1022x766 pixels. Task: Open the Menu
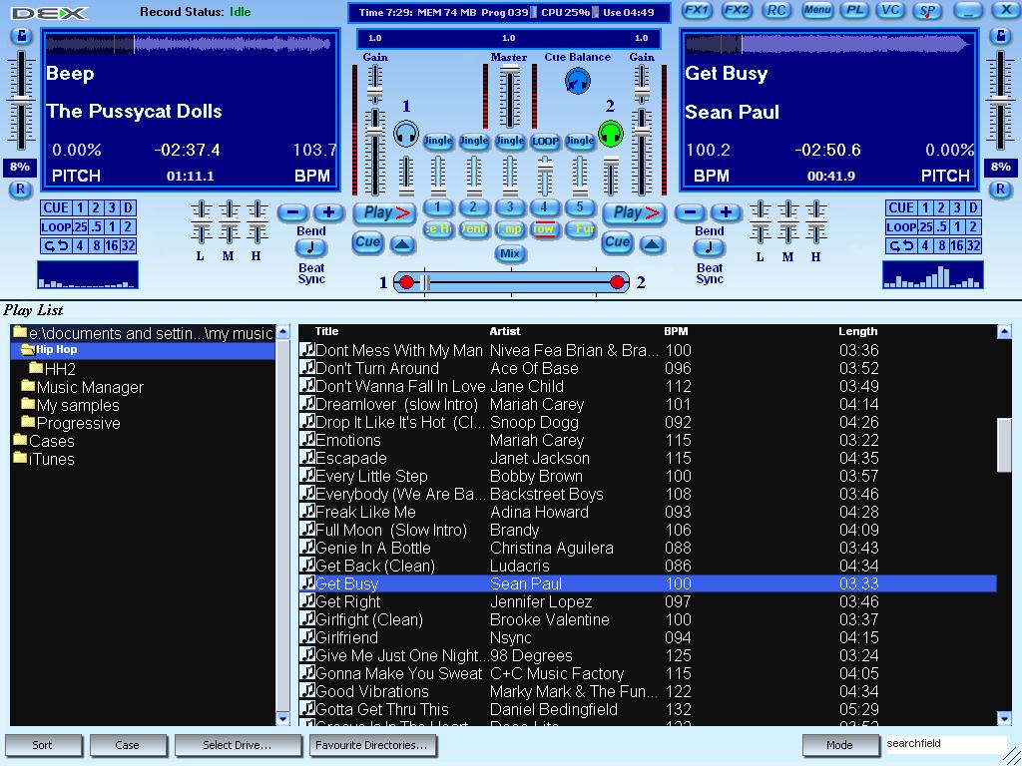(816, 11)
